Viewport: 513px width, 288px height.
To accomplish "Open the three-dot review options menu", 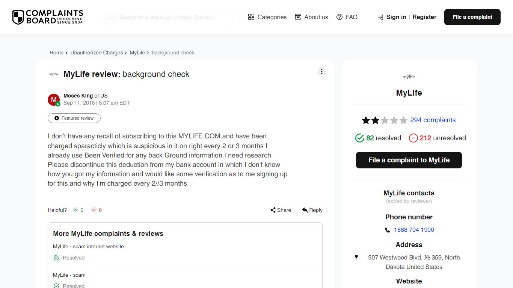I will pyautogui.click(x=322, y=72).
